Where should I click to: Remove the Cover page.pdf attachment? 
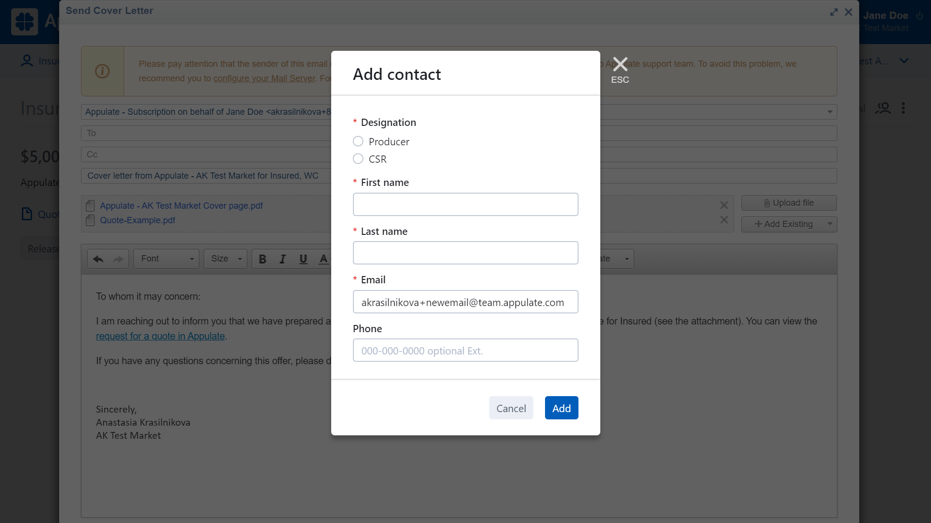[724, 205]
